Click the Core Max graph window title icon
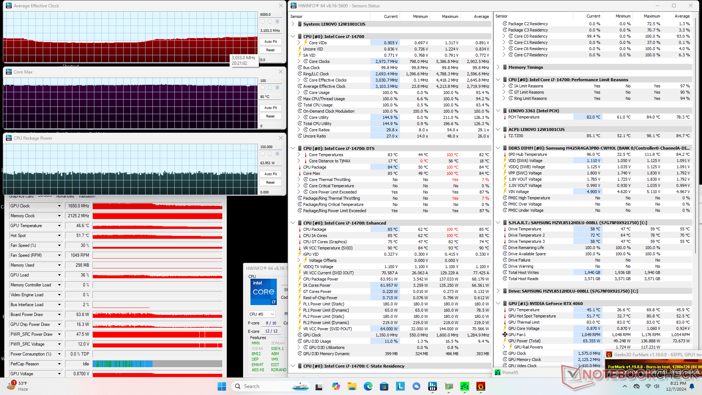 (x=9, y=72)
